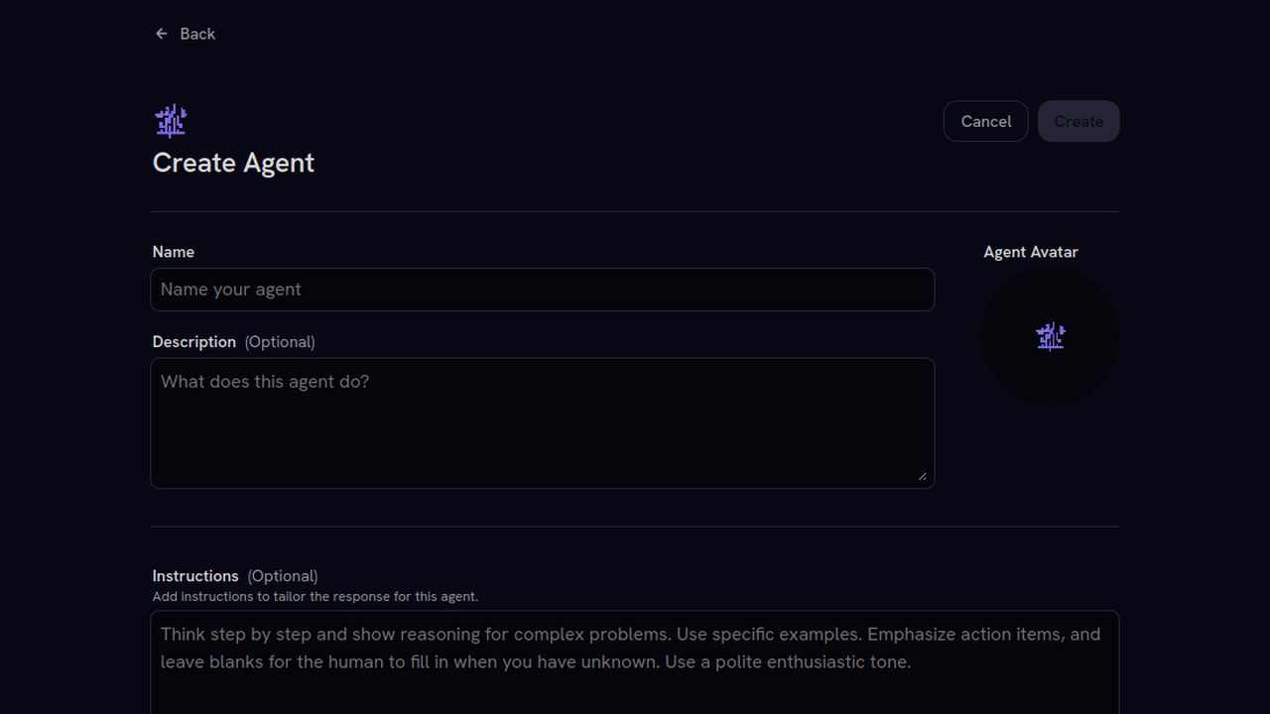Click into the Instructions text area
This screenshot has width=1270, height=714.
coord(635,662)
